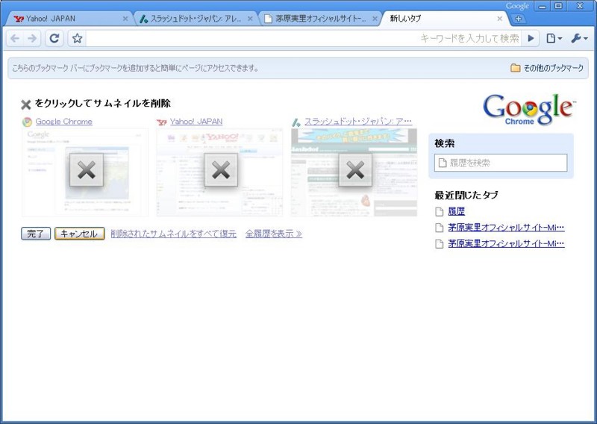Minimize the Chrome window

[x=543, y=6]
